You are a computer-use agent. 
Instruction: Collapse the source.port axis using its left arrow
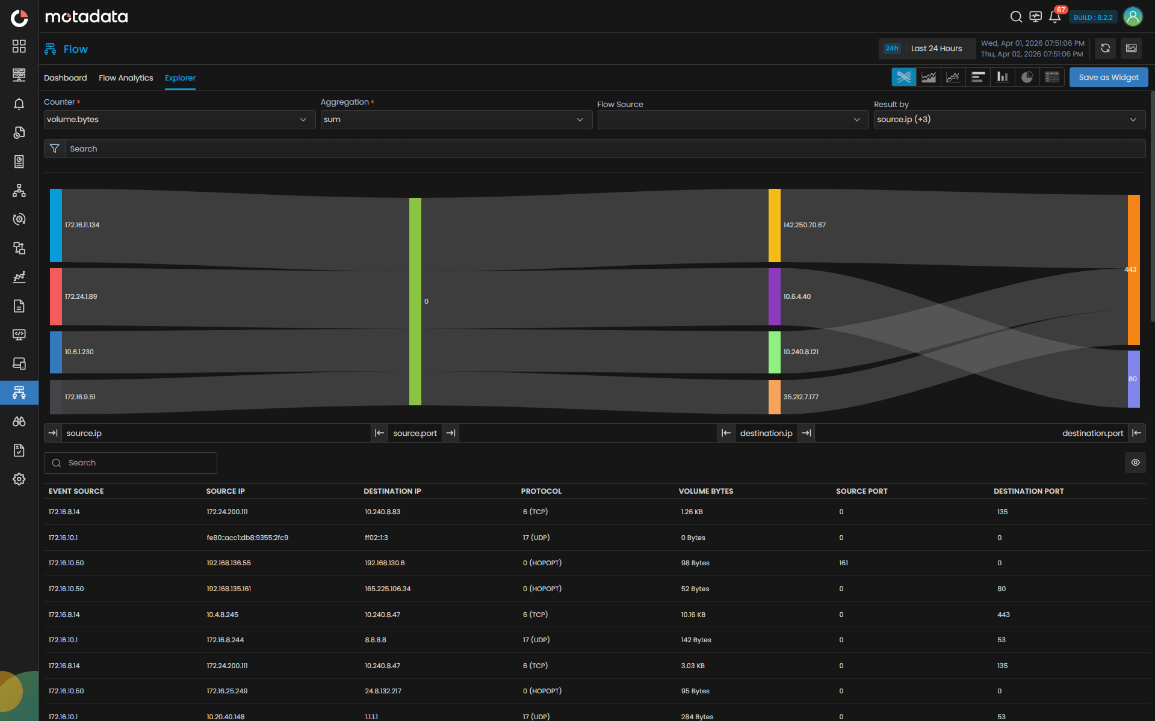coord(379,432)
